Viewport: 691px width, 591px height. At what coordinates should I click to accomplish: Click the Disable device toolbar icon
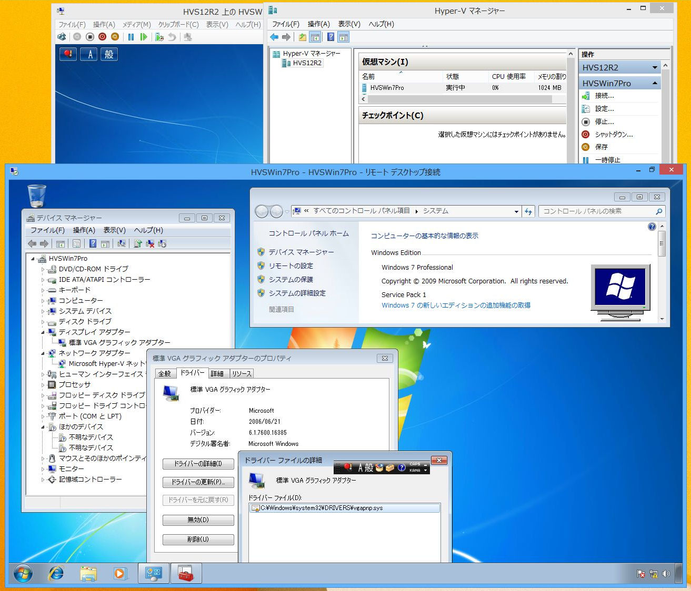[x=162, y=244]
